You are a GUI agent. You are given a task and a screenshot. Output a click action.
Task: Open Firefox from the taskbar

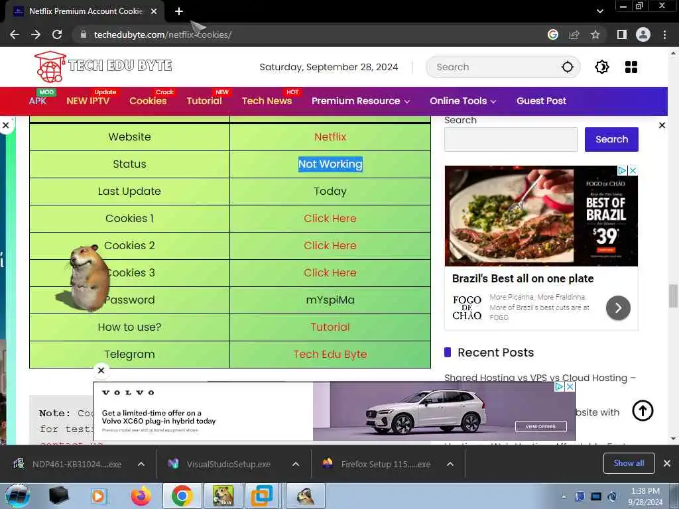point(141,496)
